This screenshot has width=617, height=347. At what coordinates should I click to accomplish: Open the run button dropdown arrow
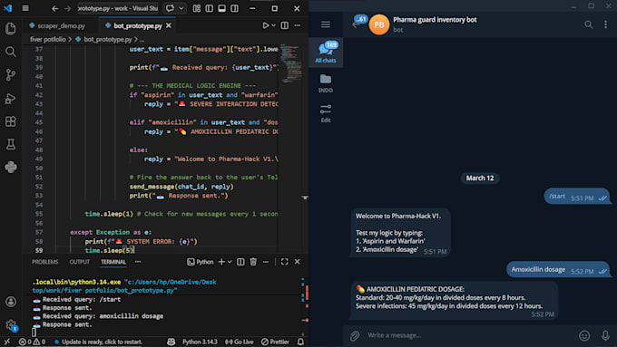[x=273, y=25]
